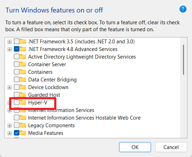Uncheck the Media Features checkbox
Screen dimensions: 192x157
pos(17,133)
